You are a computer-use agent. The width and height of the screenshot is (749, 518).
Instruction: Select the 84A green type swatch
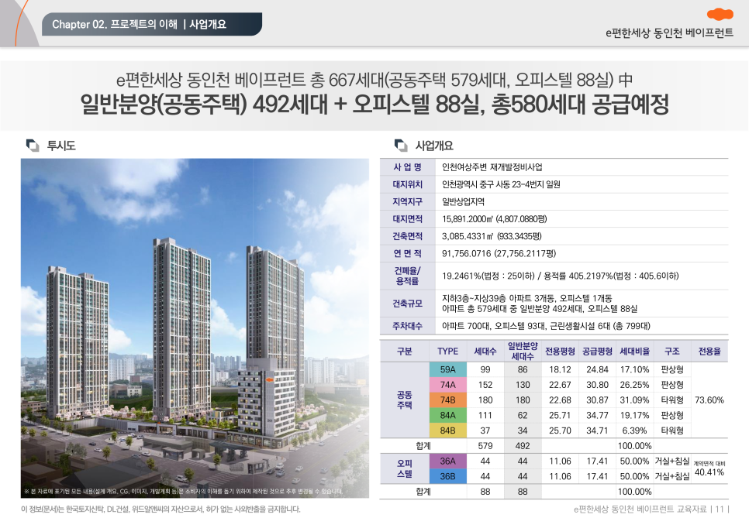pyautogui.click(x=447, y=415)
